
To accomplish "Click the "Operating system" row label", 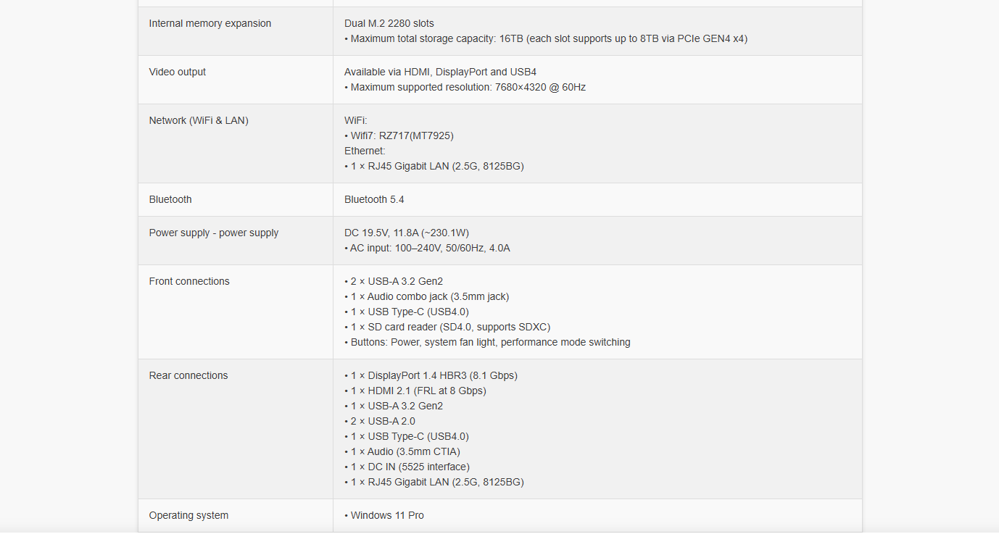I will (188, 515).
